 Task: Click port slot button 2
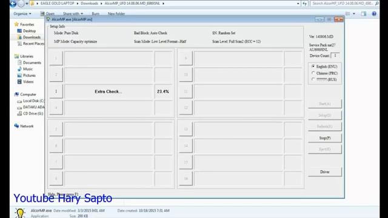click(x=56, y=74)
